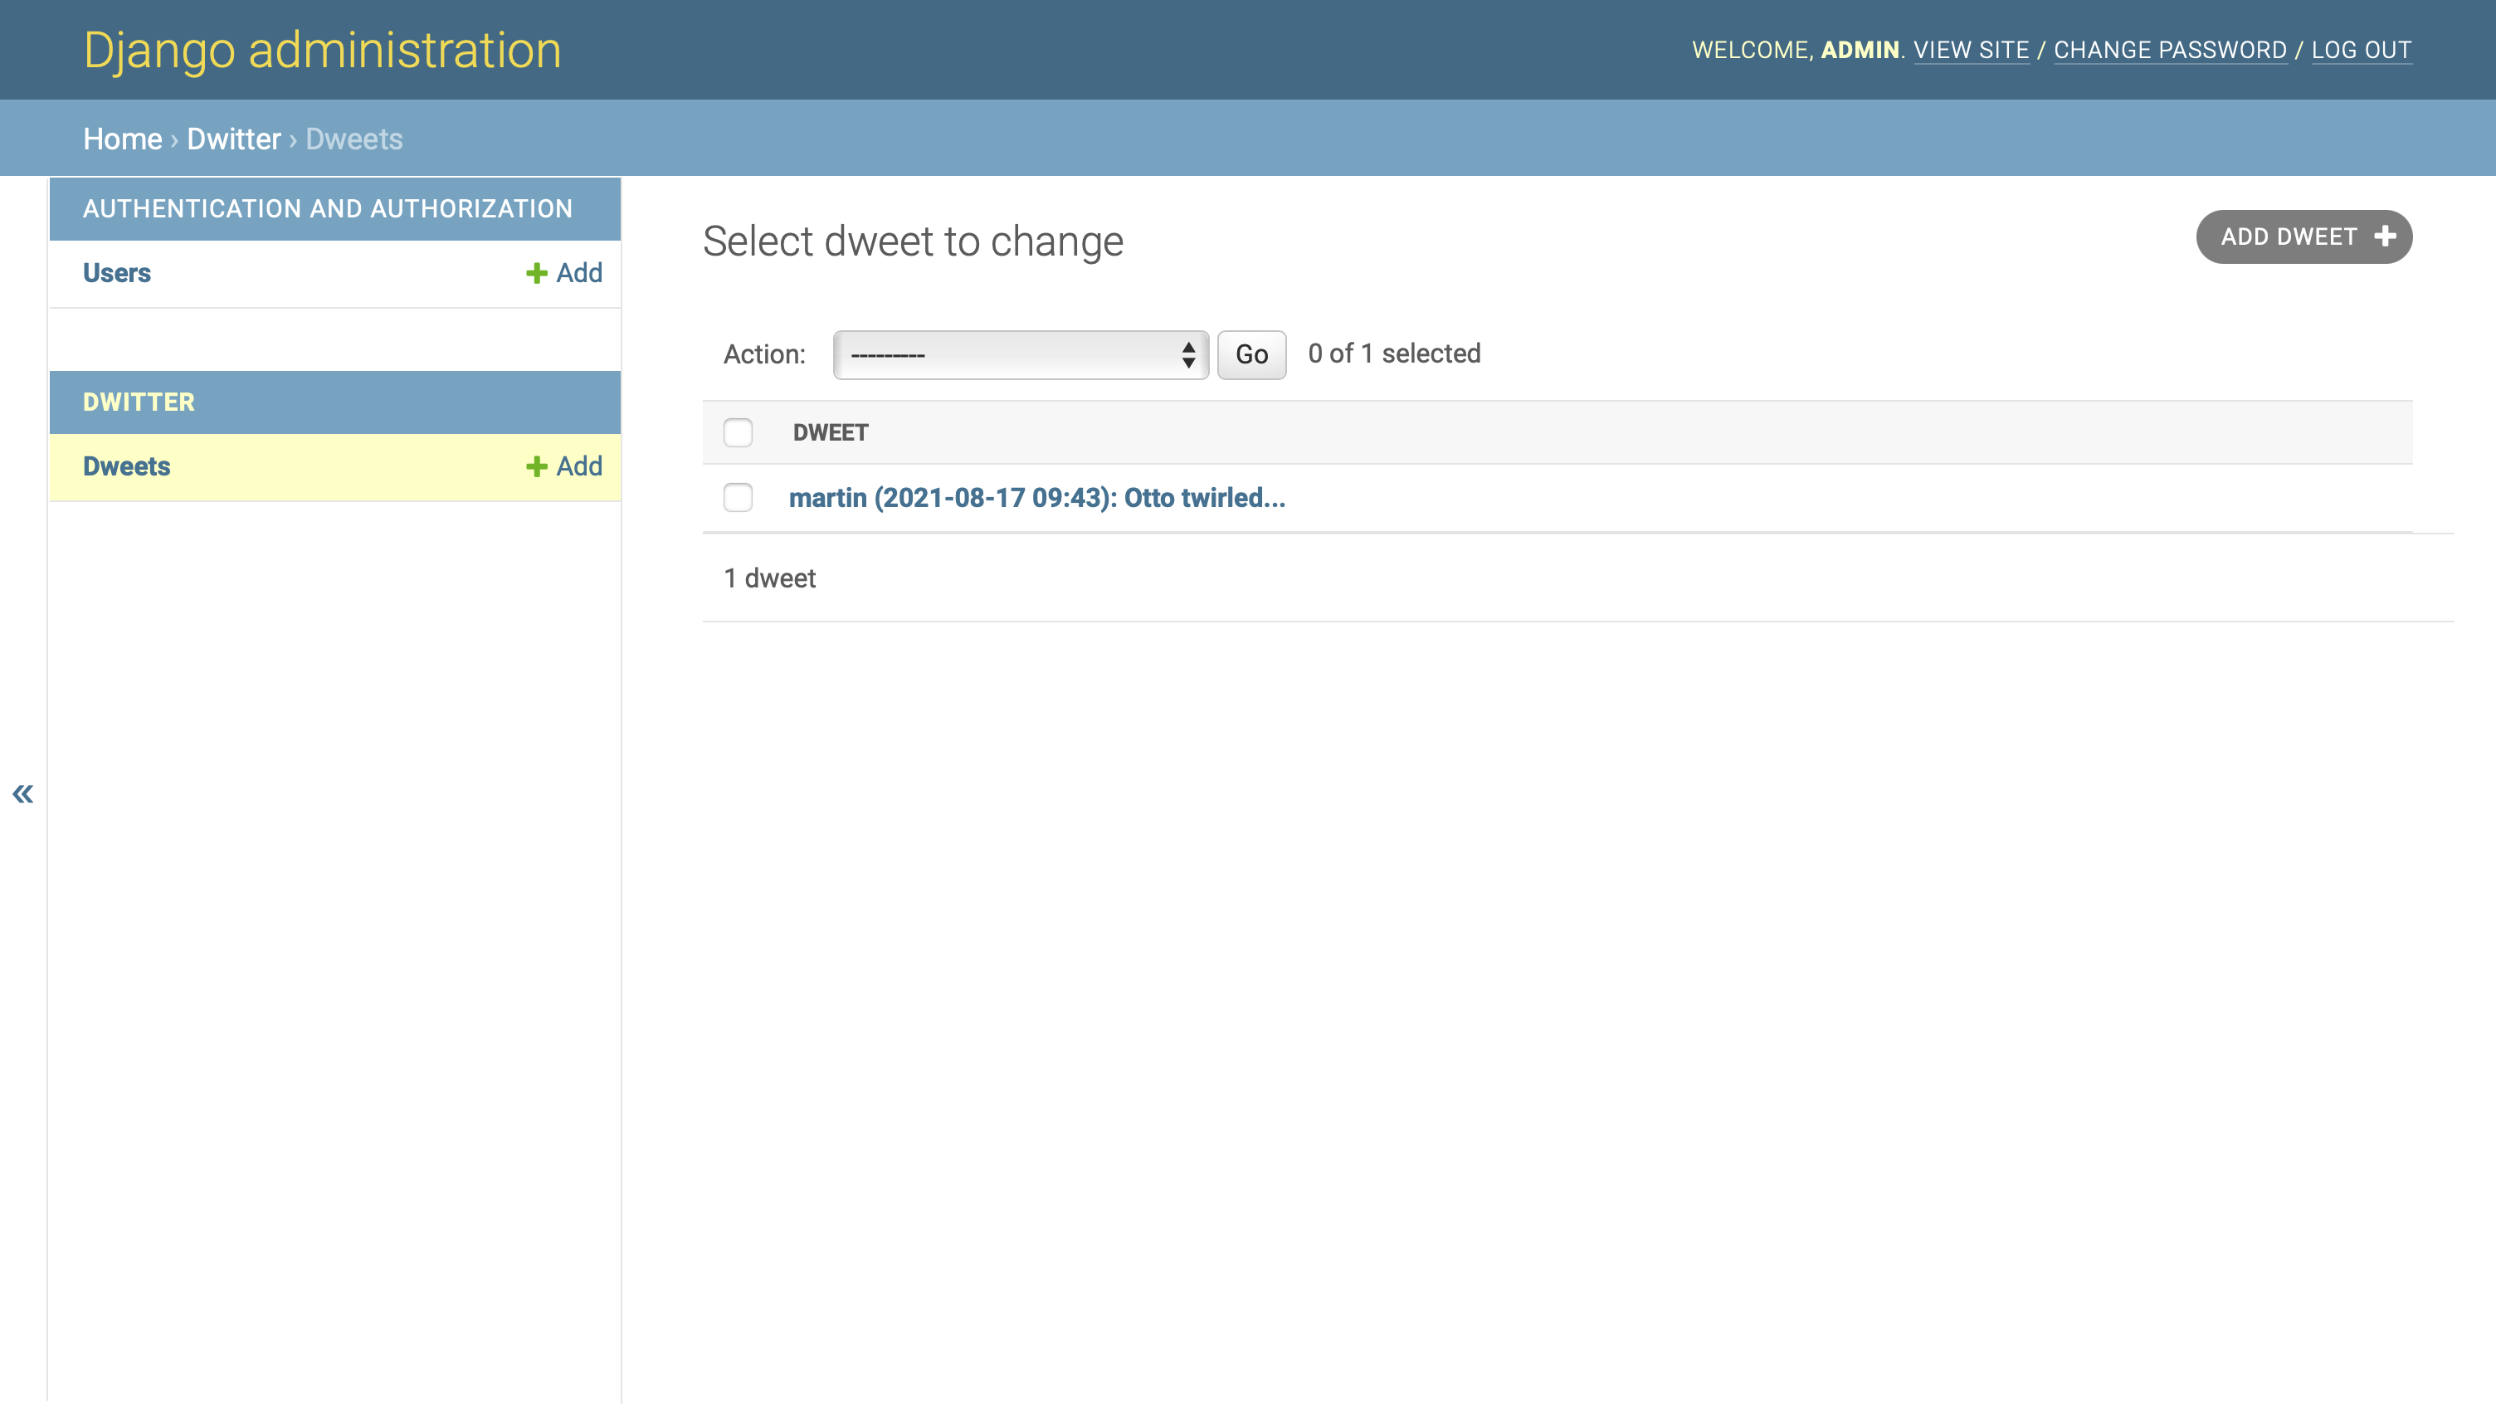
Task: Open Dwitter from the breadcrumb trail
Action: (232, 138)
